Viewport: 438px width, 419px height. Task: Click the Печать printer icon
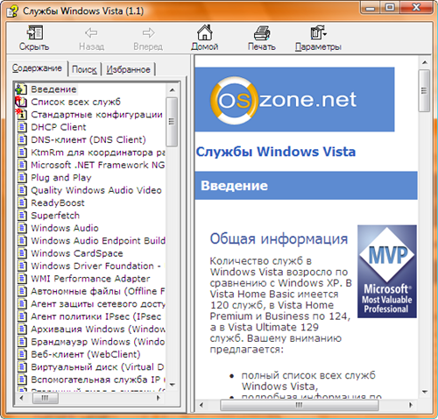coord(261,32)
